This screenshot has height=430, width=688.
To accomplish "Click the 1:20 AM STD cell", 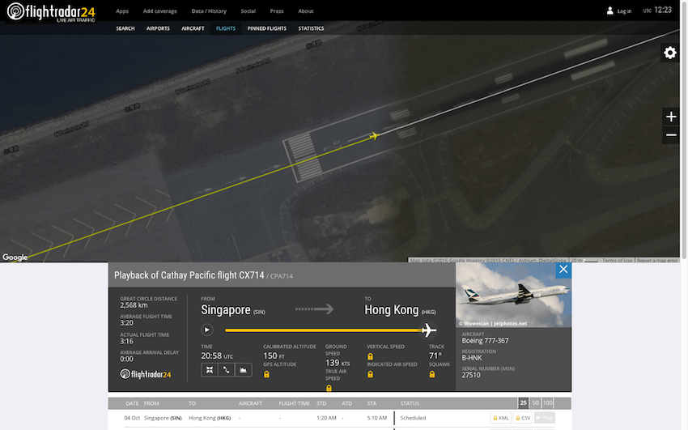I will (326, 418).
